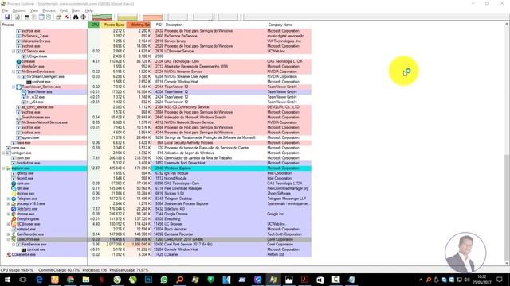This screenshot has width=510, height=286.
Task: Collapse the TeamViewer_Service.exe tree node
Action: click(x=14, y=87)
